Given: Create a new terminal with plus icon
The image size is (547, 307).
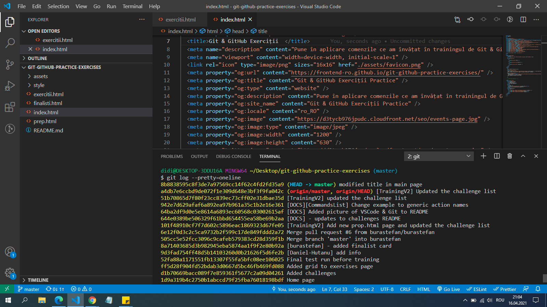Looking at the screenshot, I should 483,156.
